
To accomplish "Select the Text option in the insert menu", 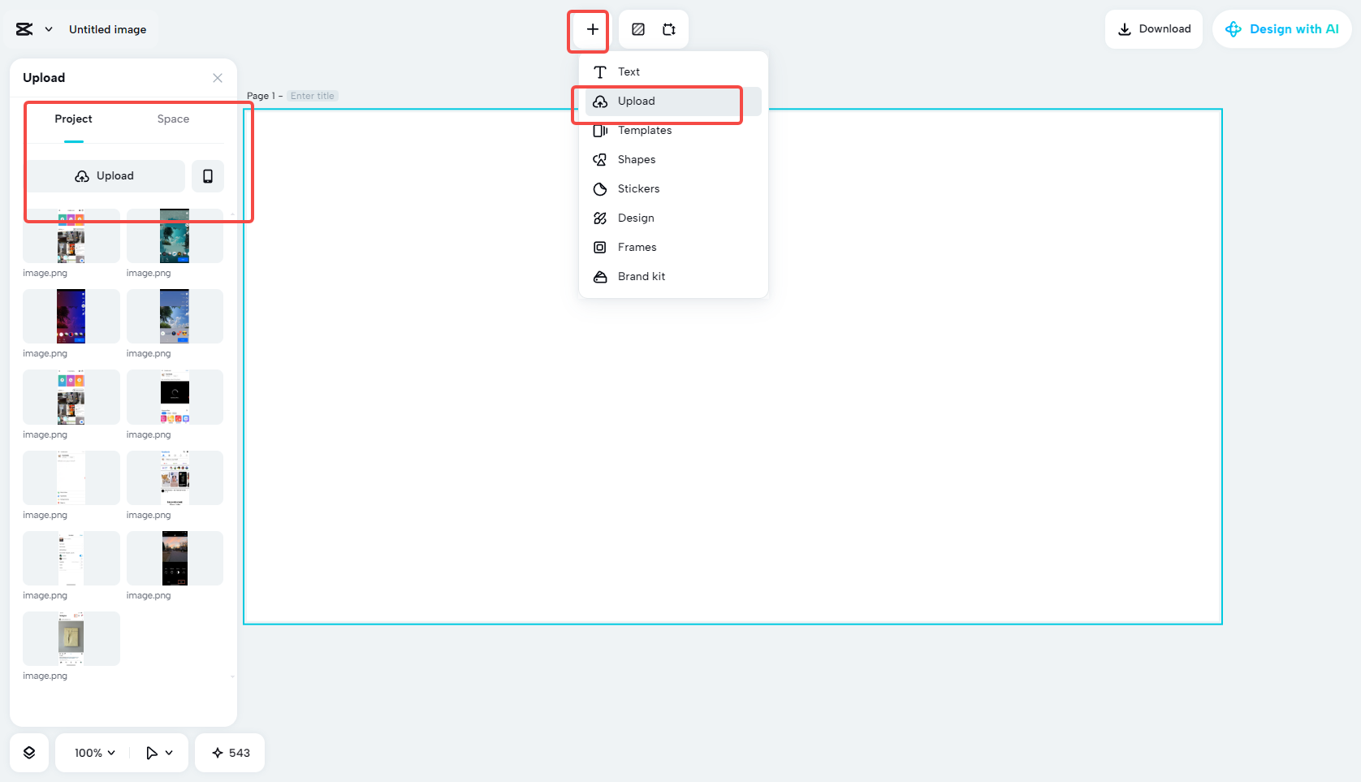I will pos(628,71).
